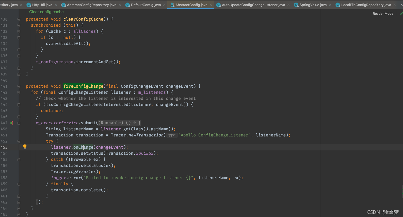Click the LocalFileConfigRepository.java tab class icon

(x=338, y=5)
